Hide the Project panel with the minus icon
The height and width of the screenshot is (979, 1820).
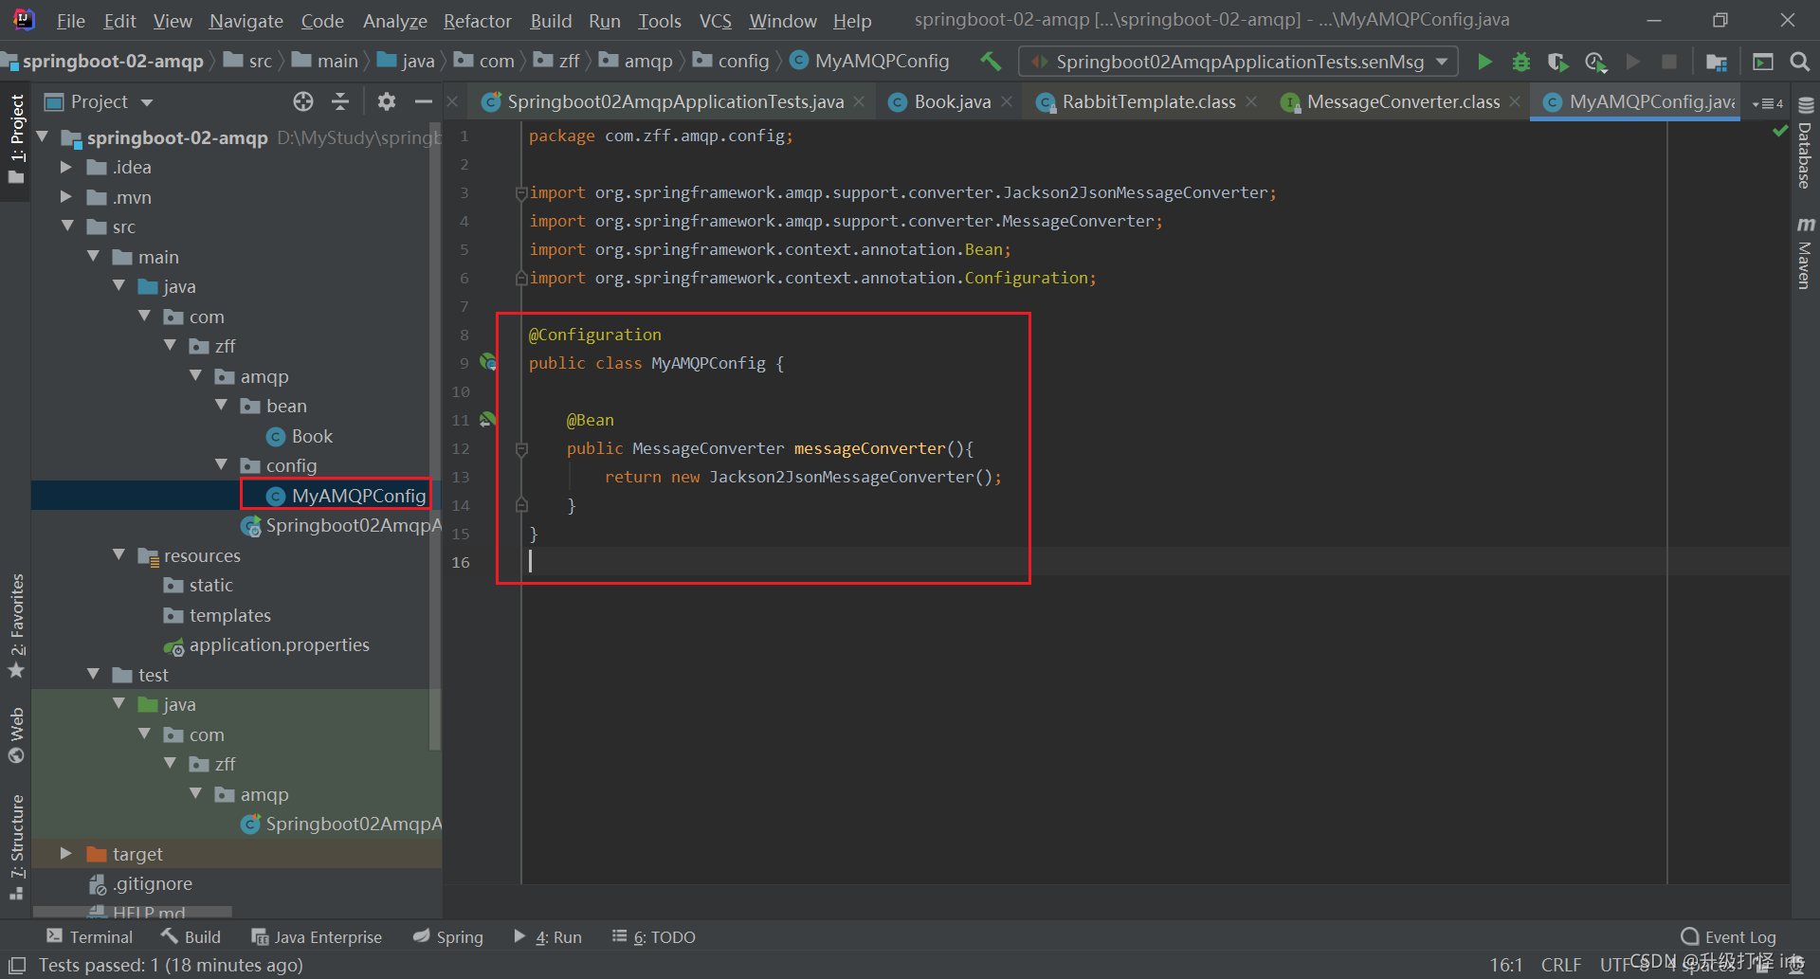click(424, 101)
